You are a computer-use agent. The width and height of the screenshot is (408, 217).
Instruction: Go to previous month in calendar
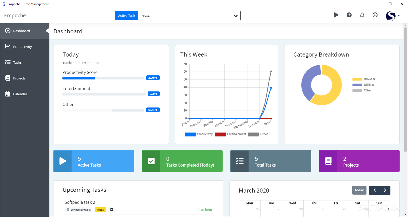click(374, 190)
